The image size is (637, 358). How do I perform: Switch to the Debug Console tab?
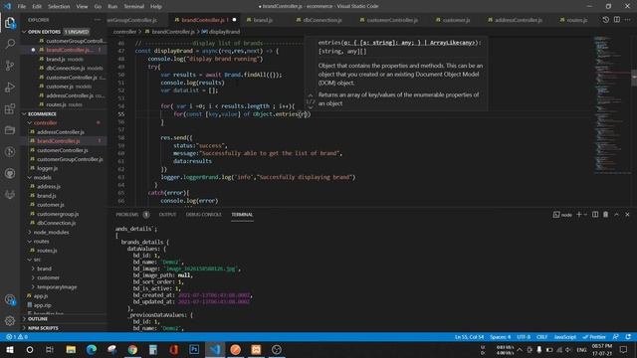203,215
